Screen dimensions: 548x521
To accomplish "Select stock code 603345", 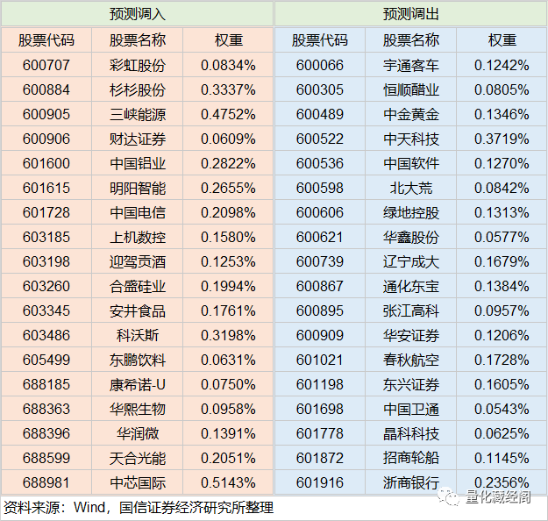I will coord(46,310).
